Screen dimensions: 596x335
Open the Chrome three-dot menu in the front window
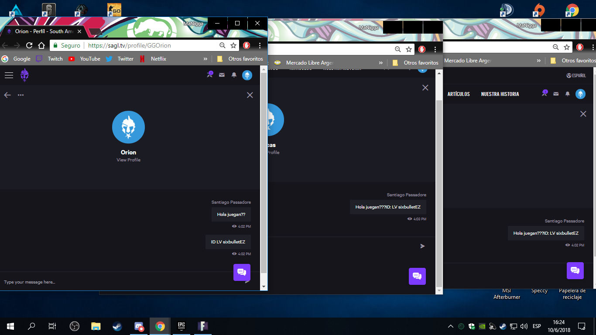coord(260,45)
